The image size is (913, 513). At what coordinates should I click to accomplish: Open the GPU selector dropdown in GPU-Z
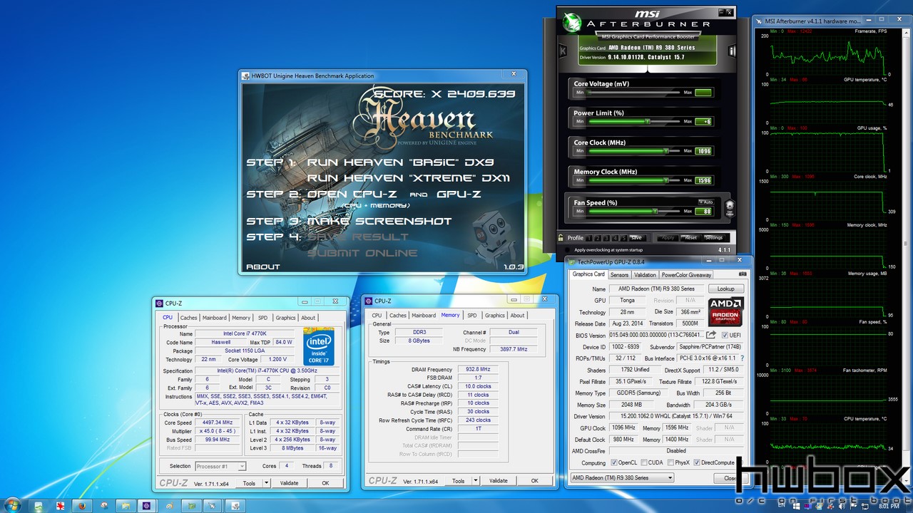click(622, 477)
